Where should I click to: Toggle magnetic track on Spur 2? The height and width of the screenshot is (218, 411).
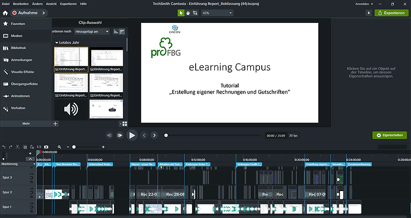pyautogui.click(x=31, y=192)
